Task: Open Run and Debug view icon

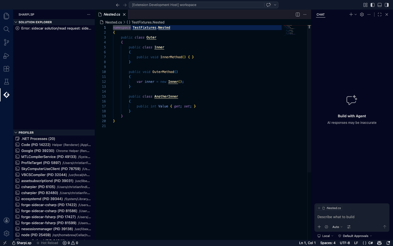Action: [x=7, y=55]
